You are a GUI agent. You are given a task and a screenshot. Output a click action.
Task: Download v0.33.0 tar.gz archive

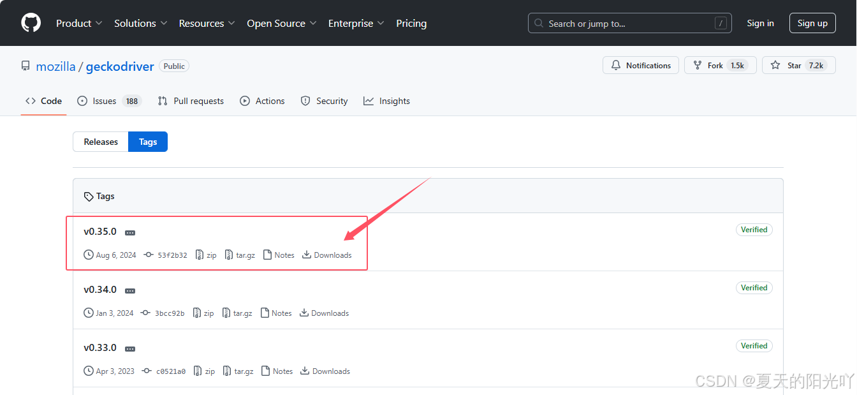[238, 371]
